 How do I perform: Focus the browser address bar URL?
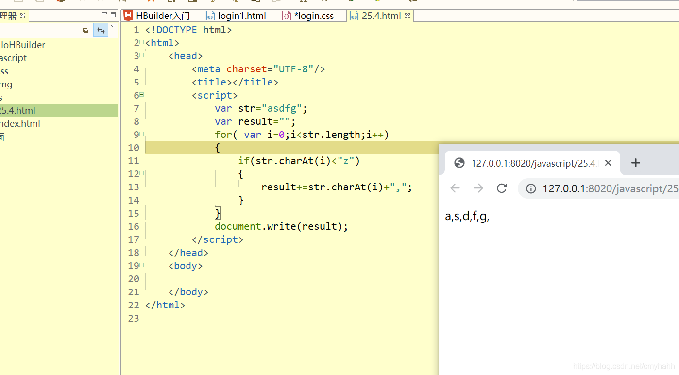click(x=611, y=188)
